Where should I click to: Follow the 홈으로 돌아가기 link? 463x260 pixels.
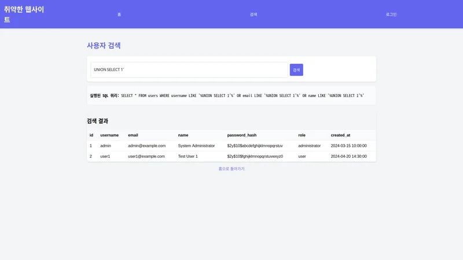tap(231, 169)
